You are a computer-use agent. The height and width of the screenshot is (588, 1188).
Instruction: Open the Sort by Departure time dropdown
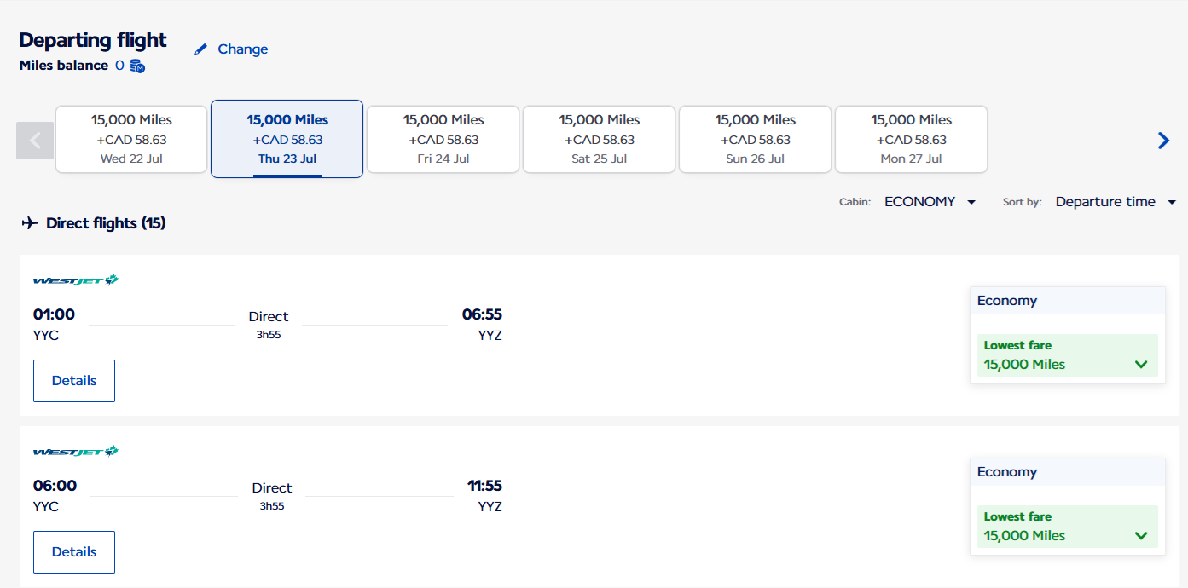[x=1116, y=202]
